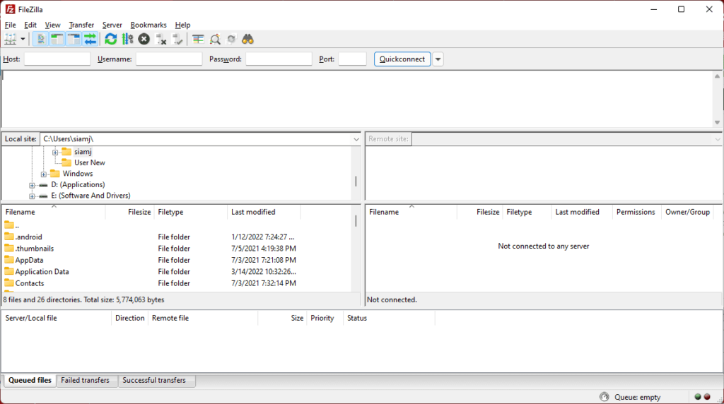This screenshot has width=724, height=404.
Task: Click the Status queue column header
Action: pyautogui.click(x=389, y=319)
